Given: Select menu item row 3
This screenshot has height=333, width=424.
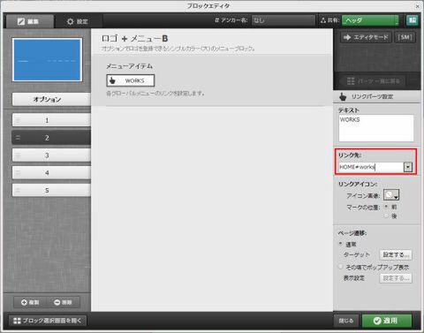Looking at the screenshot, I should point(51,155).
